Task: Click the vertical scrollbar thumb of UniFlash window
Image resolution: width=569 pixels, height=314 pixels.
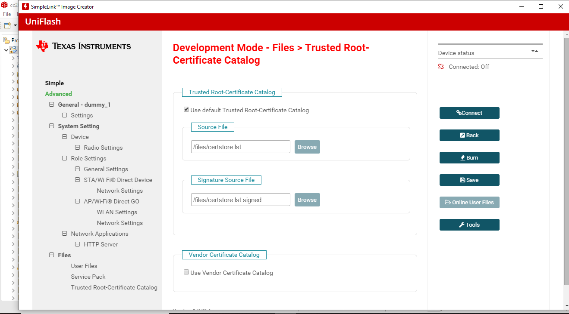Action: coord(566,161)
